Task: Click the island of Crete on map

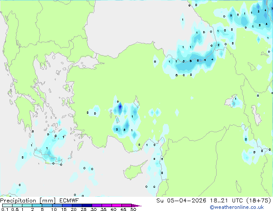Action: 47,157
